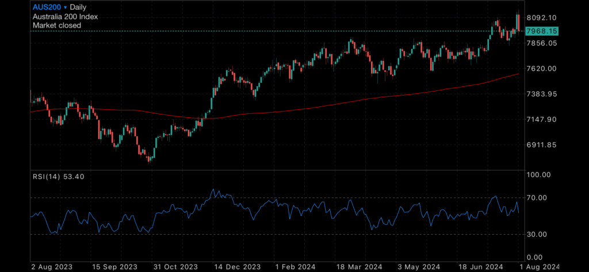Click the 8092.10 price axis label
Viewport: 589px width, 272px height.
(x=543, y=18)
